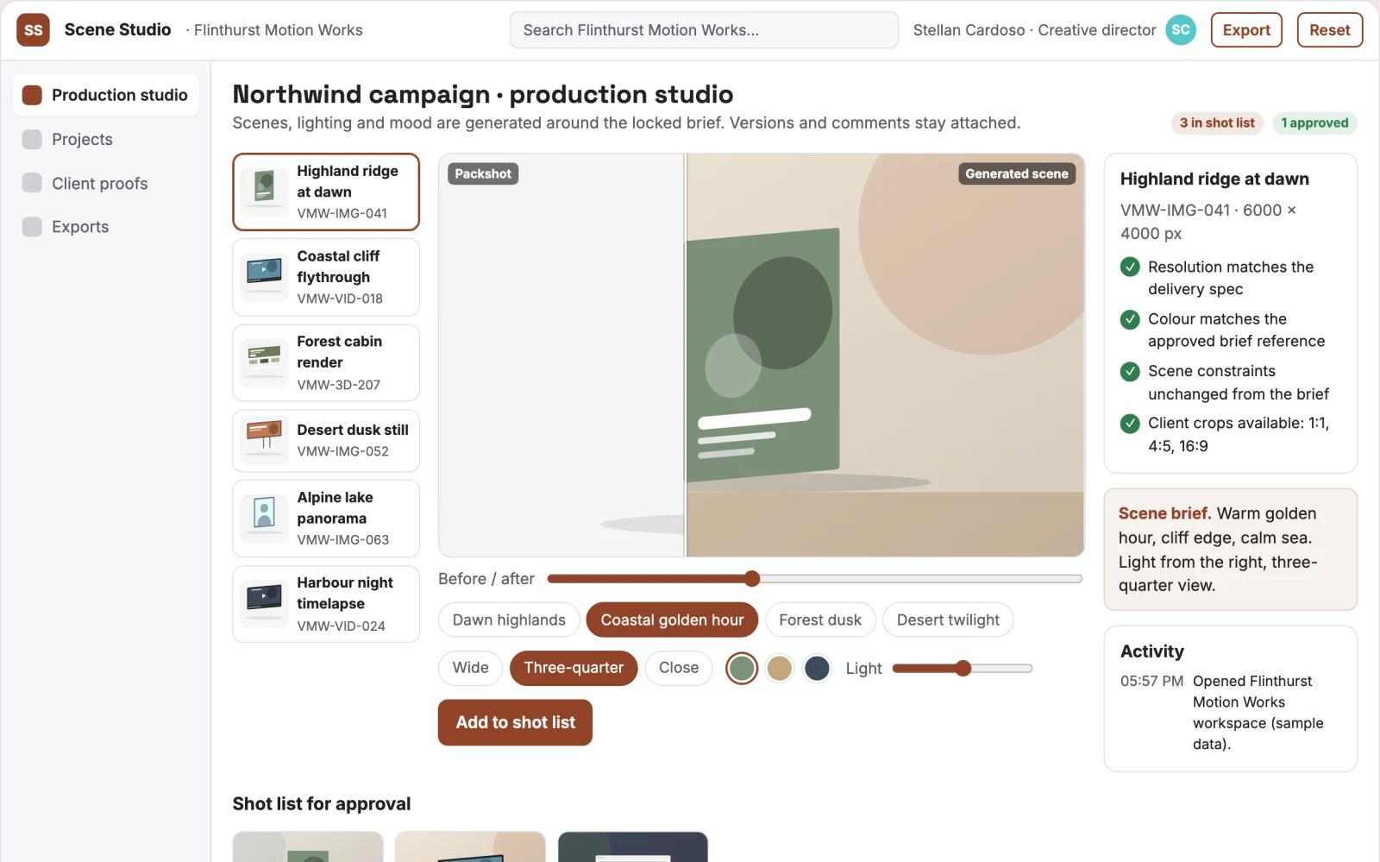
Task: Click the Colour matches check icon
Action: pyautogui.click(x=1130, y=319)
